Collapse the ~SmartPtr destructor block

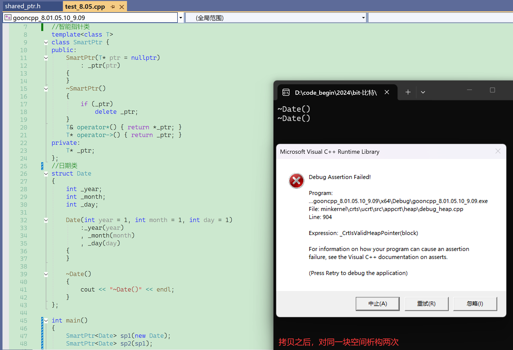(46, 89)
